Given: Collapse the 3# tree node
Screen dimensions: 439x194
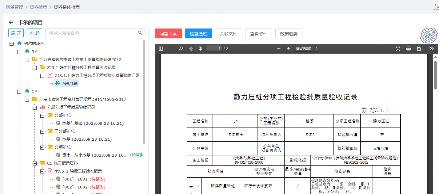Looking at the screenshot, I should (x=19, y=51).
